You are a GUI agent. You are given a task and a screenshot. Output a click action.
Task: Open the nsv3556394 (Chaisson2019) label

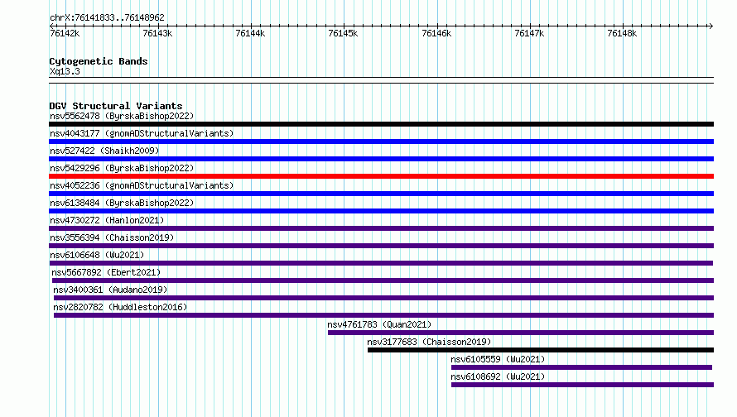click(112, 237)
